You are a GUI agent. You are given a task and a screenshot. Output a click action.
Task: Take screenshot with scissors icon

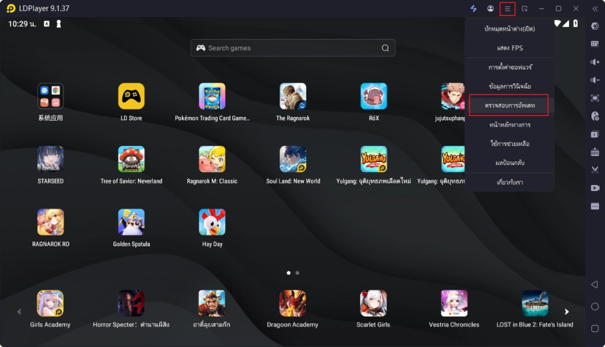coord(595,170)
